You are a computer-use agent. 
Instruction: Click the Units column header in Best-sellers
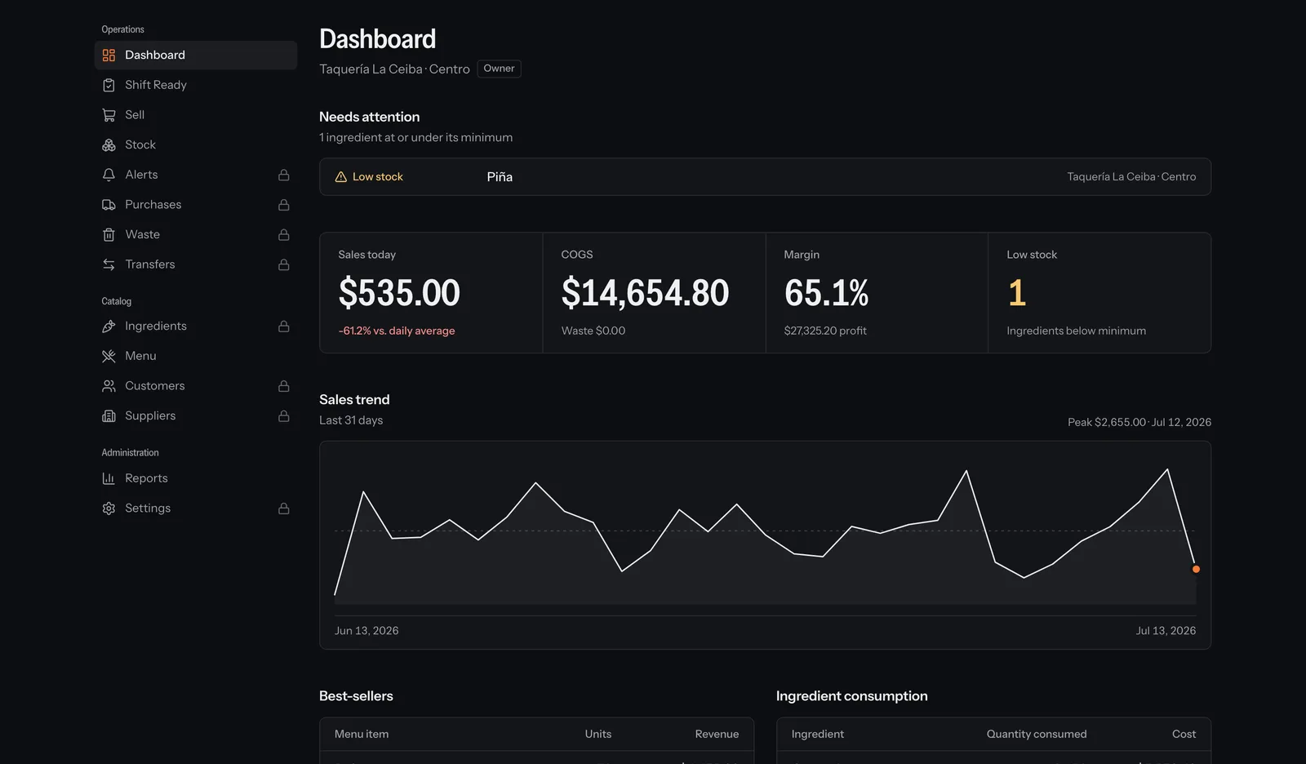[x=598, y=735]
